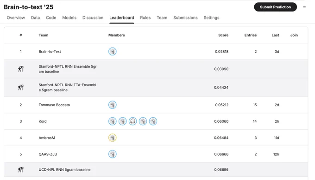The width and height of the screenshot is (315, 180).
Task: Click the Entries column header
Action: click(x=250, y=35)
